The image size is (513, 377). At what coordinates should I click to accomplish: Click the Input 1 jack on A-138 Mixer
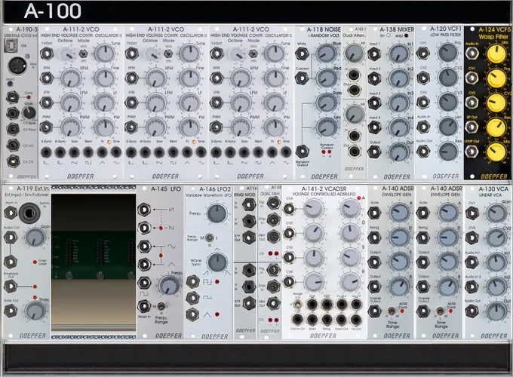pos(374,54)
